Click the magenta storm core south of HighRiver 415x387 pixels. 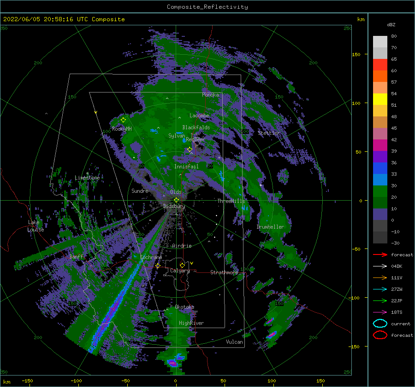(x=172, y=363)
